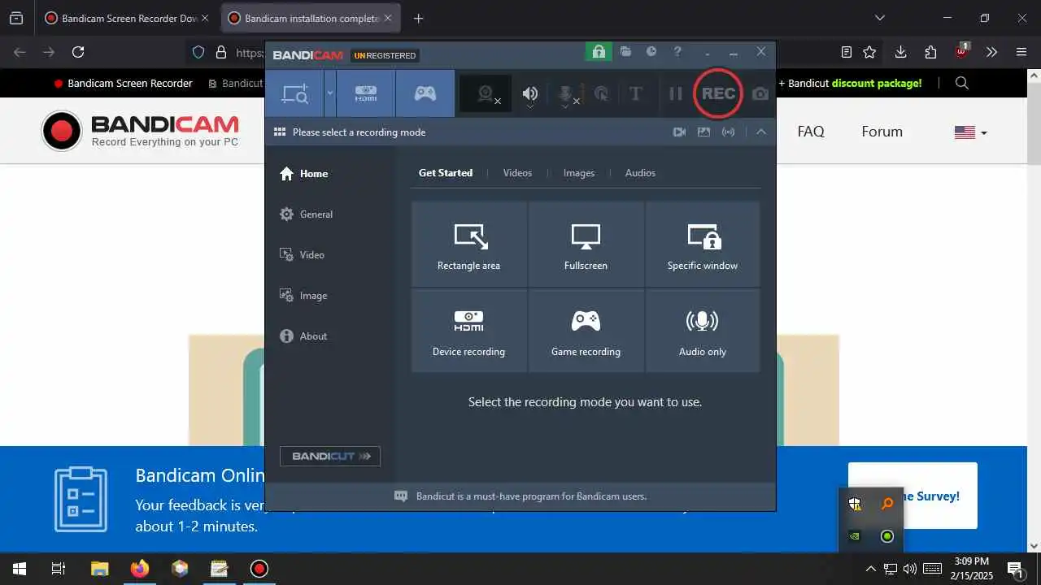
Task: Open General settings in sidebar
Action: point(306,214)
